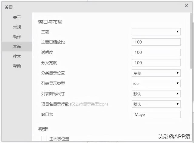Click the 透明度 label
Screen dimensions: 194x143
47,52
